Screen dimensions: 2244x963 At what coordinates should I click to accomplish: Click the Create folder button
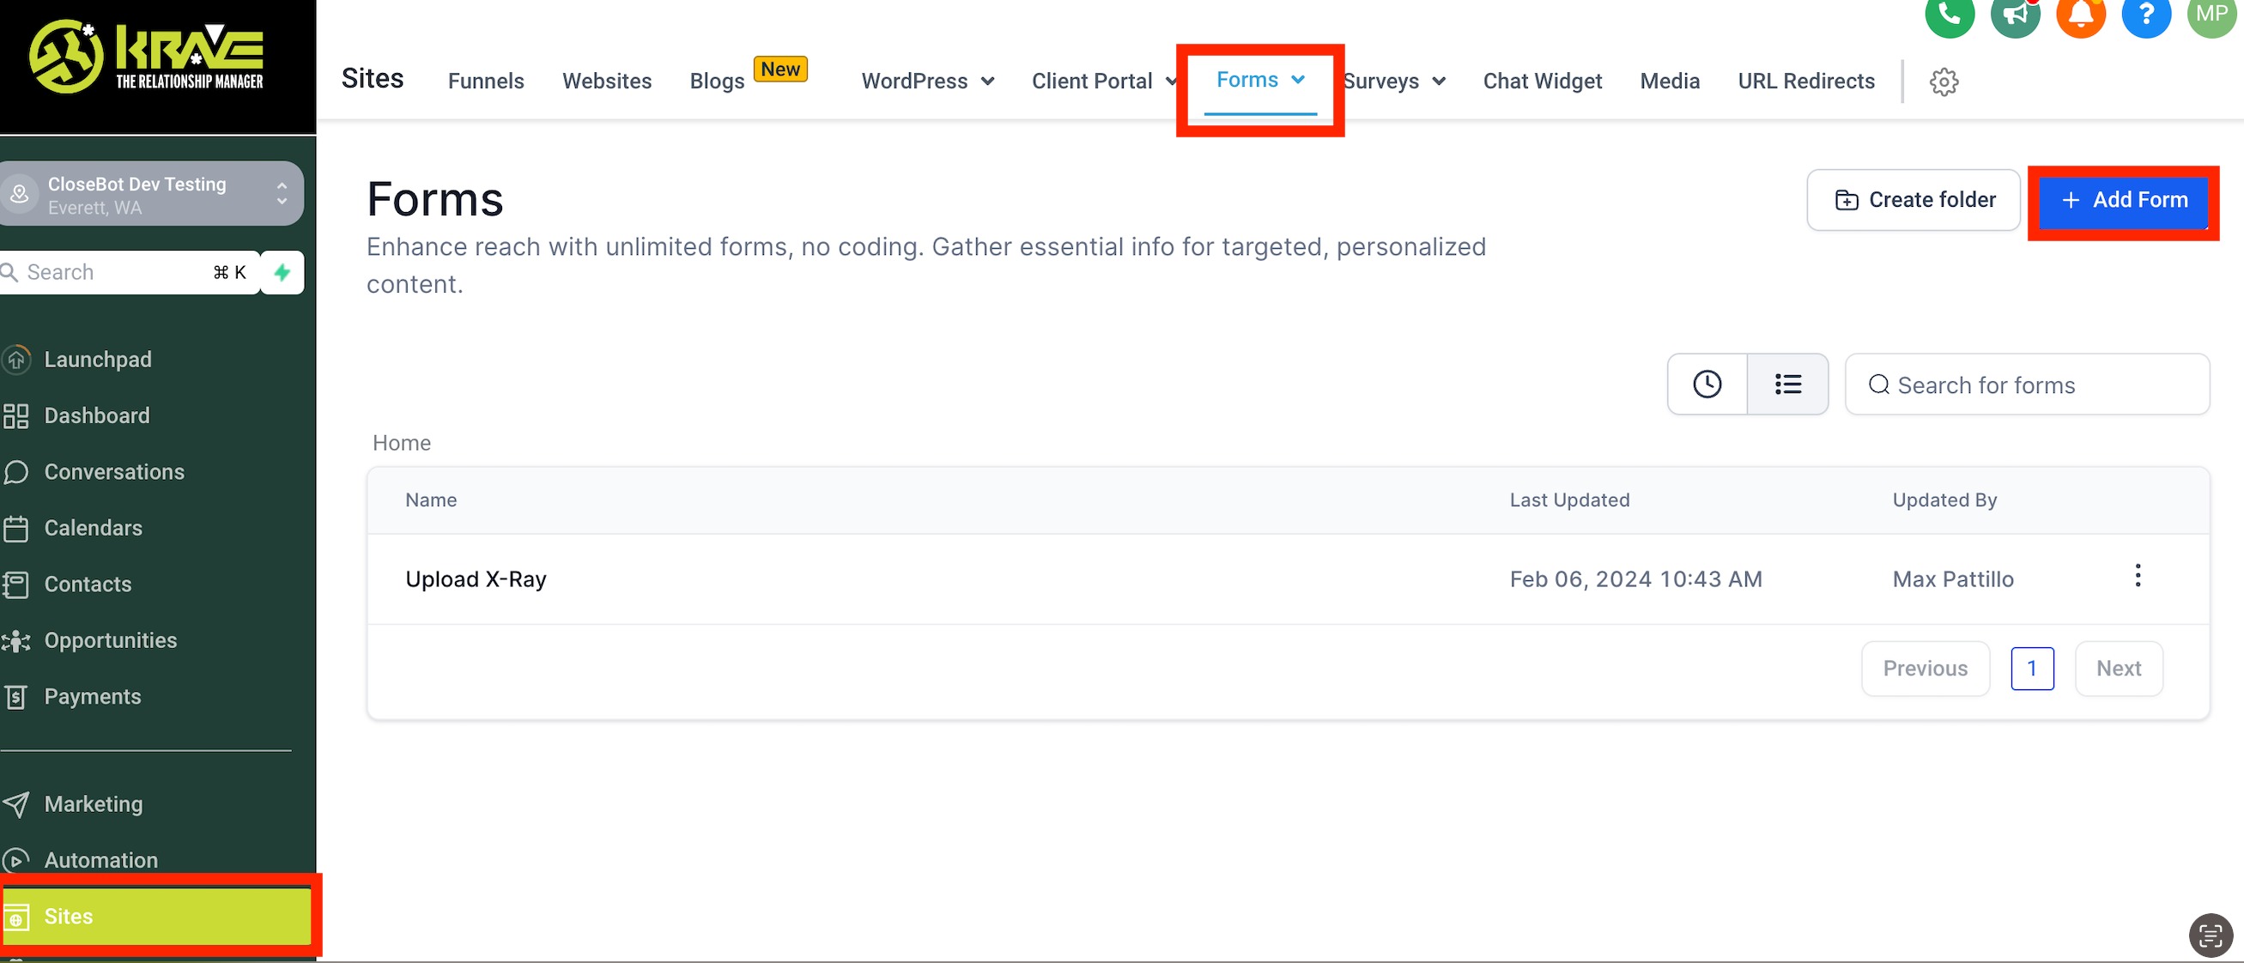click(1913, 200)
